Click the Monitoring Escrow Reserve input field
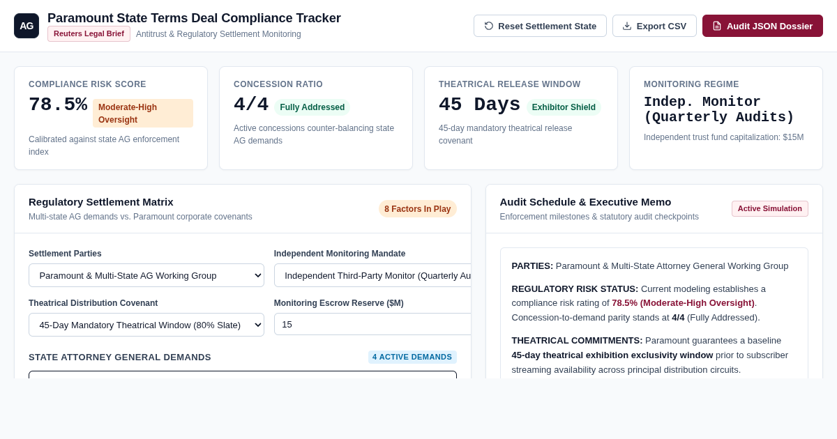Image resolution: width=837 pixels, height=439 pixels. (372, 324)
